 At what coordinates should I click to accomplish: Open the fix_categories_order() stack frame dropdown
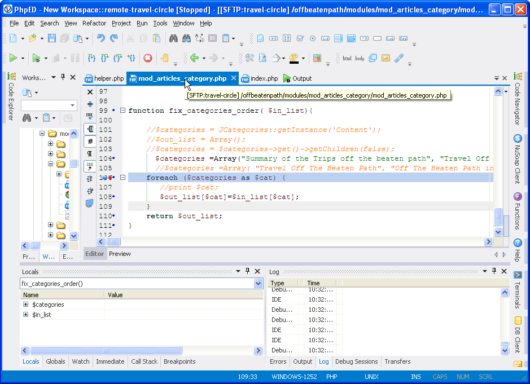(258, 284)
